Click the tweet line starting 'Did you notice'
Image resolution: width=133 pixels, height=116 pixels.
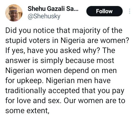click(x=64, y=31)
